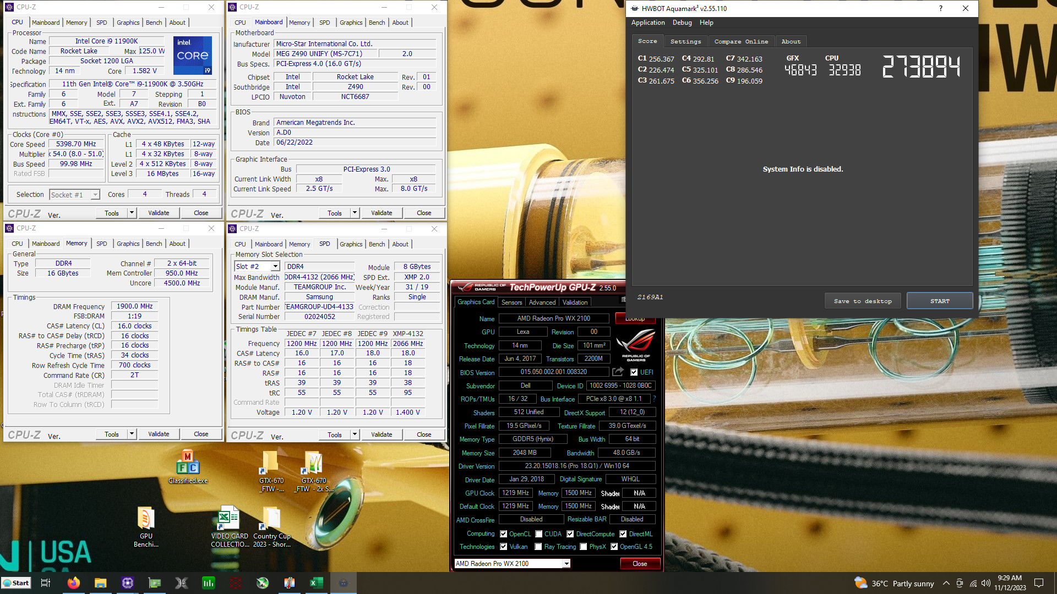This screenshot has width=1057, height=594.
Task: Click the green GPU-Z card taskbar icon
Action: click(154, 583)
